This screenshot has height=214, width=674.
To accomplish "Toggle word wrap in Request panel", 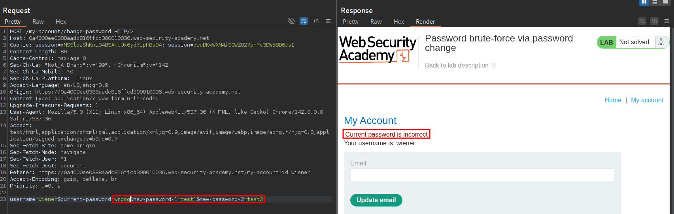I will click(304, 21).
